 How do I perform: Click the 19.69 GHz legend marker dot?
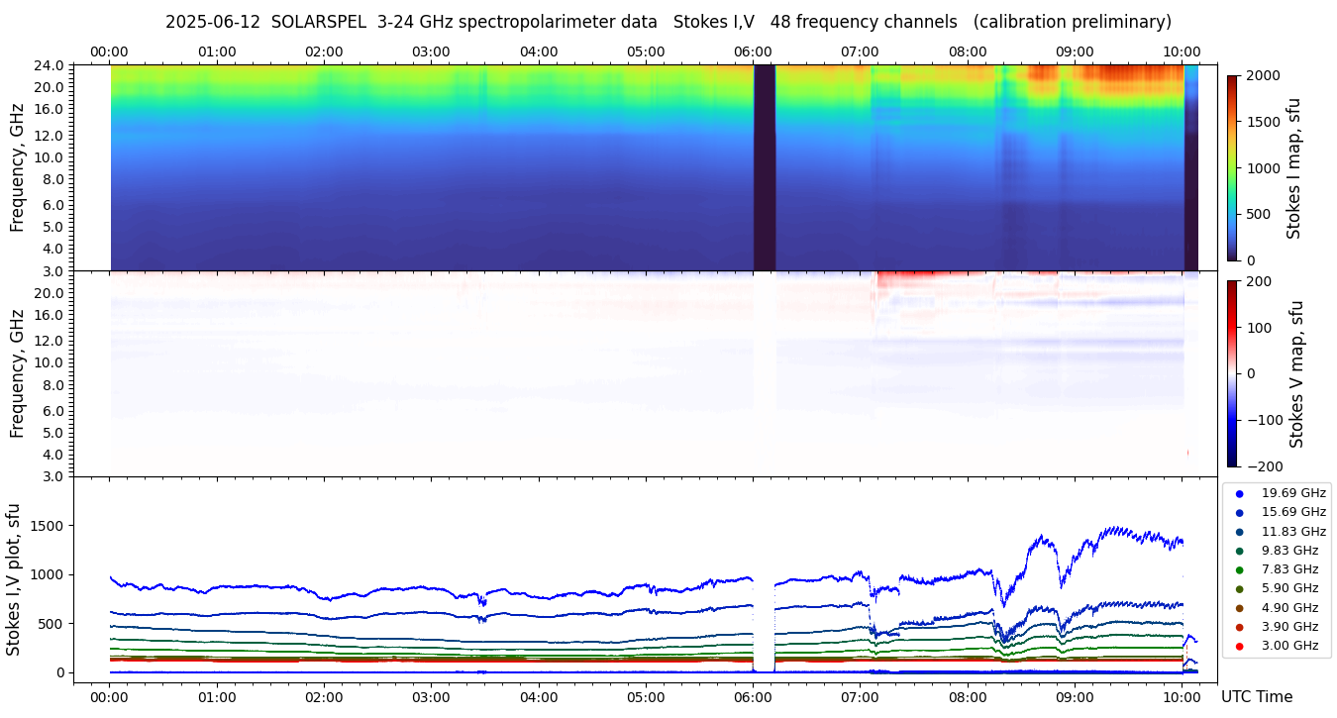(x=1239, y=493)
